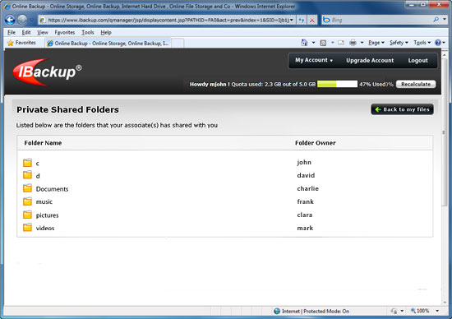Go back using the browser Back arrow
The width and height of the screenshot is (452, 319).
pos(10,20)
